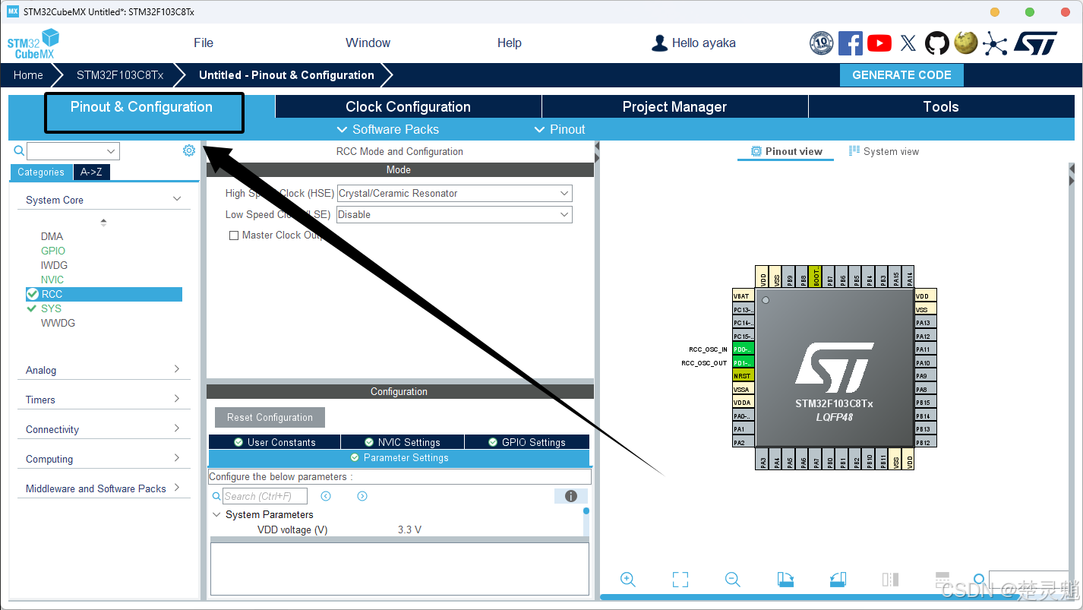This screenshot has height=610, width=1083.
Task: Open the File menu
Action: (x=204, y=43)
